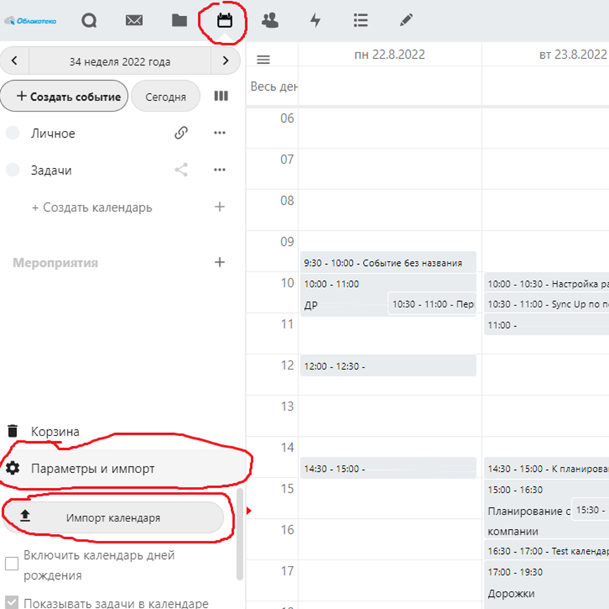Expand 34 неделя 2022 года date picker
The width and height of the screenshot is (609, 609).
point(119,62)
